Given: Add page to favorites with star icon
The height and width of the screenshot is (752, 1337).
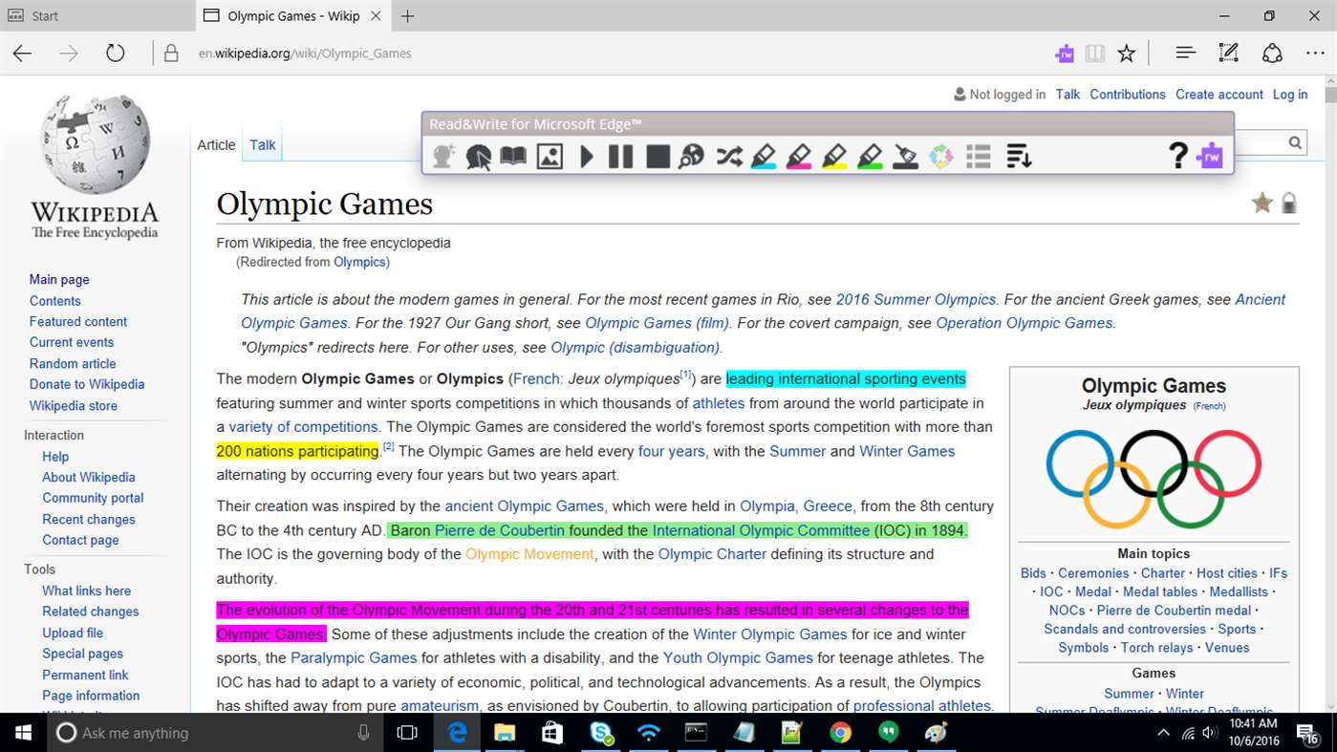Looking at the screenshot, I should [1127, 54].
